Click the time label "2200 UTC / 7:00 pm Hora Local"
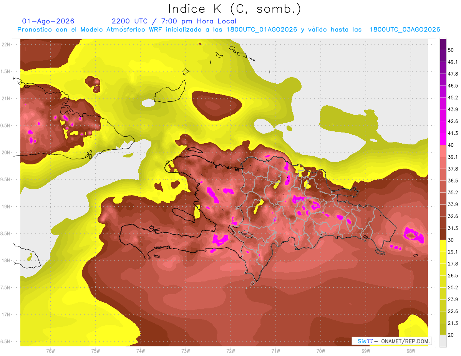Screen dimensions: 461x356 (174, 21)
